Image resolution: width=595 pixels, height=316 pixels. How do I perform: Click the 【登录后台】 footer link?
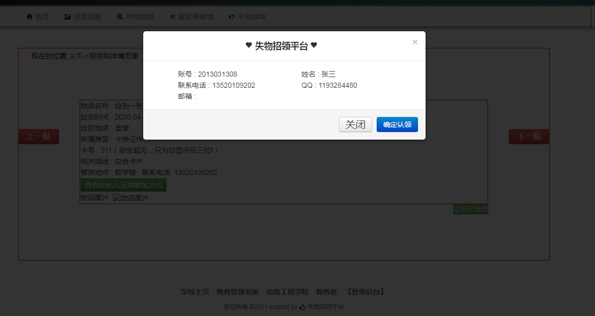click(366, 292)
